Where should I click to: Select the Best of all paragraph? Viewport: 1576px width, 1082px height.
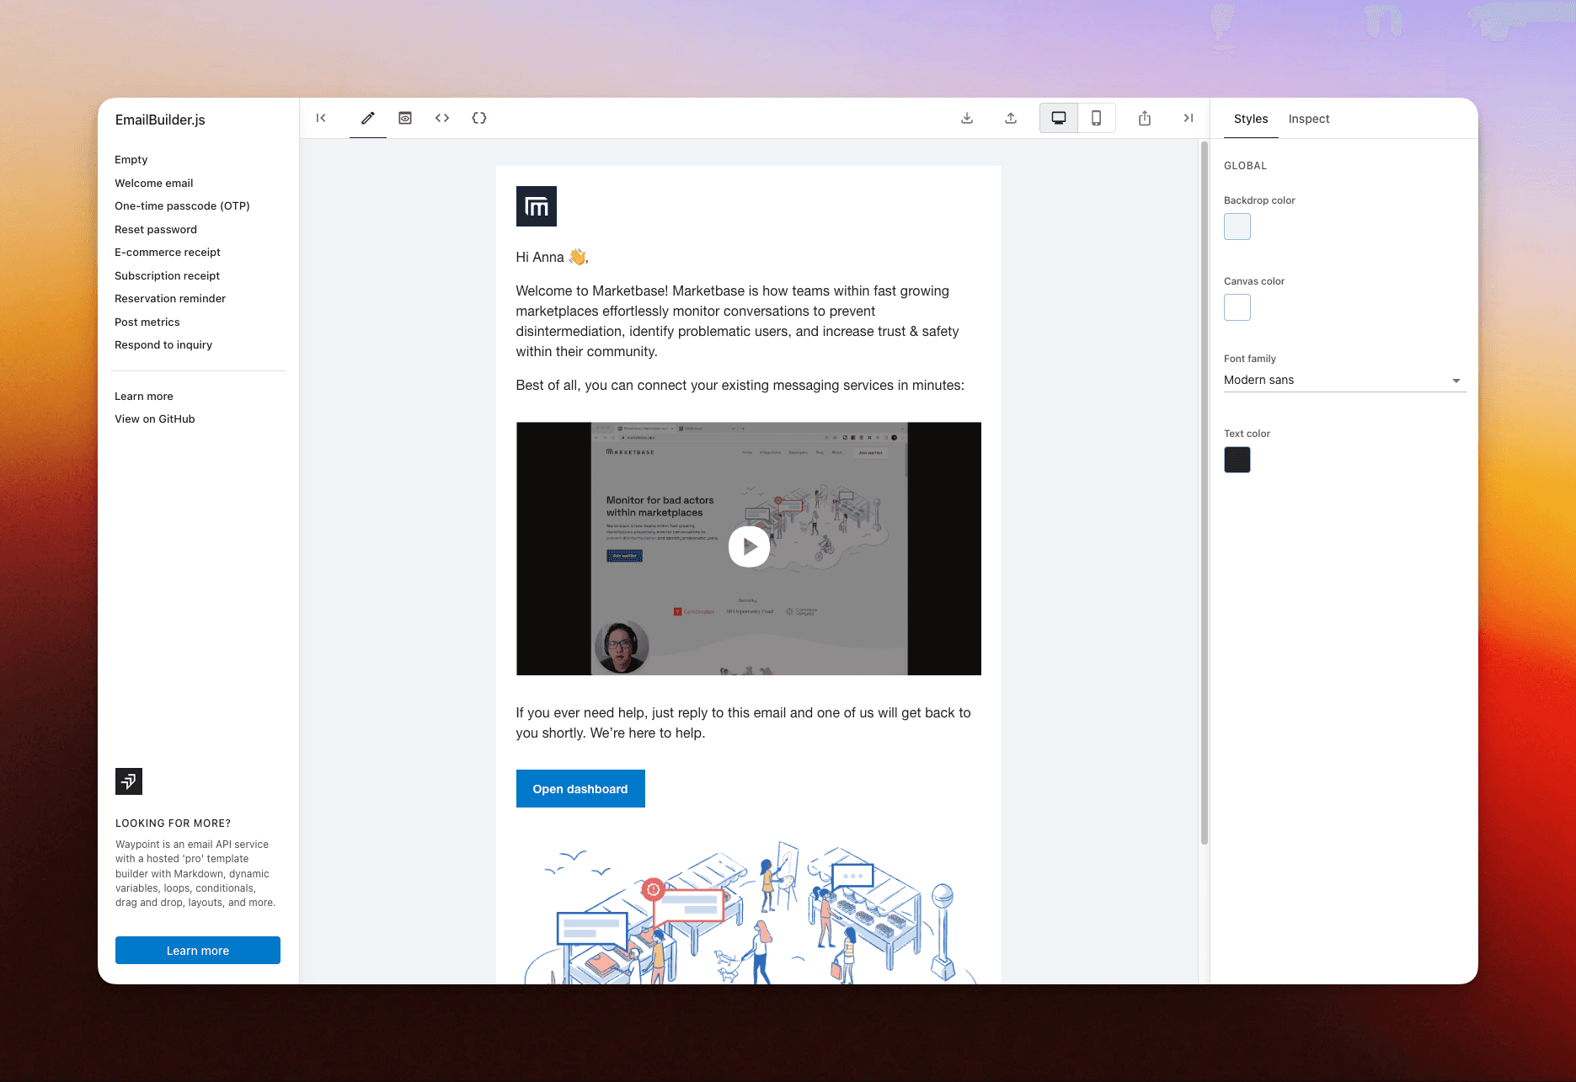pyautogui.click(x=740, y=386)
